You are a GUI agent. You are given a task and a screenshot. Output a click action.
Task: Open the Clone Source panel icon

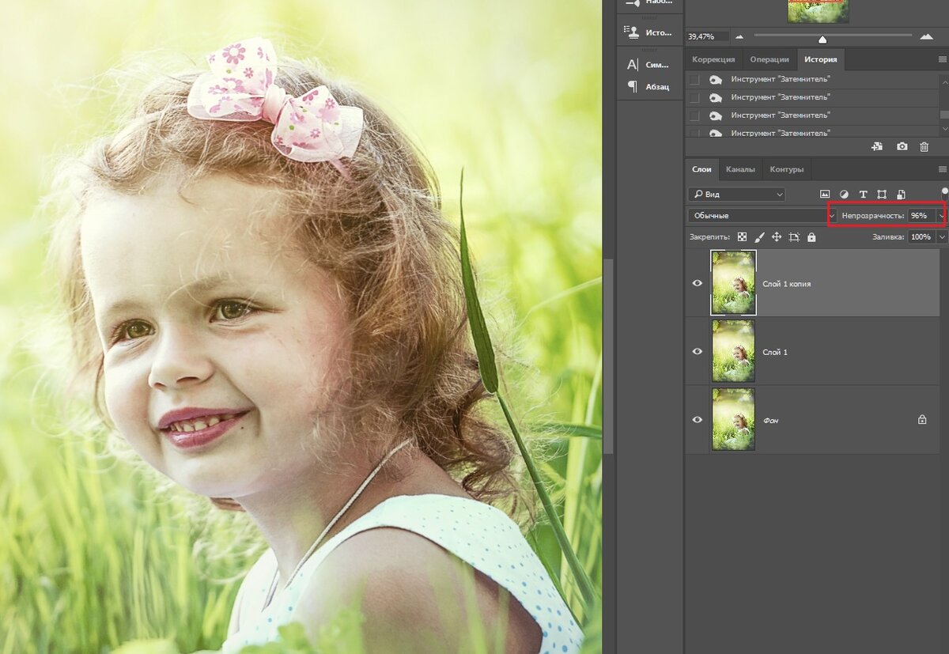(632, 32)
